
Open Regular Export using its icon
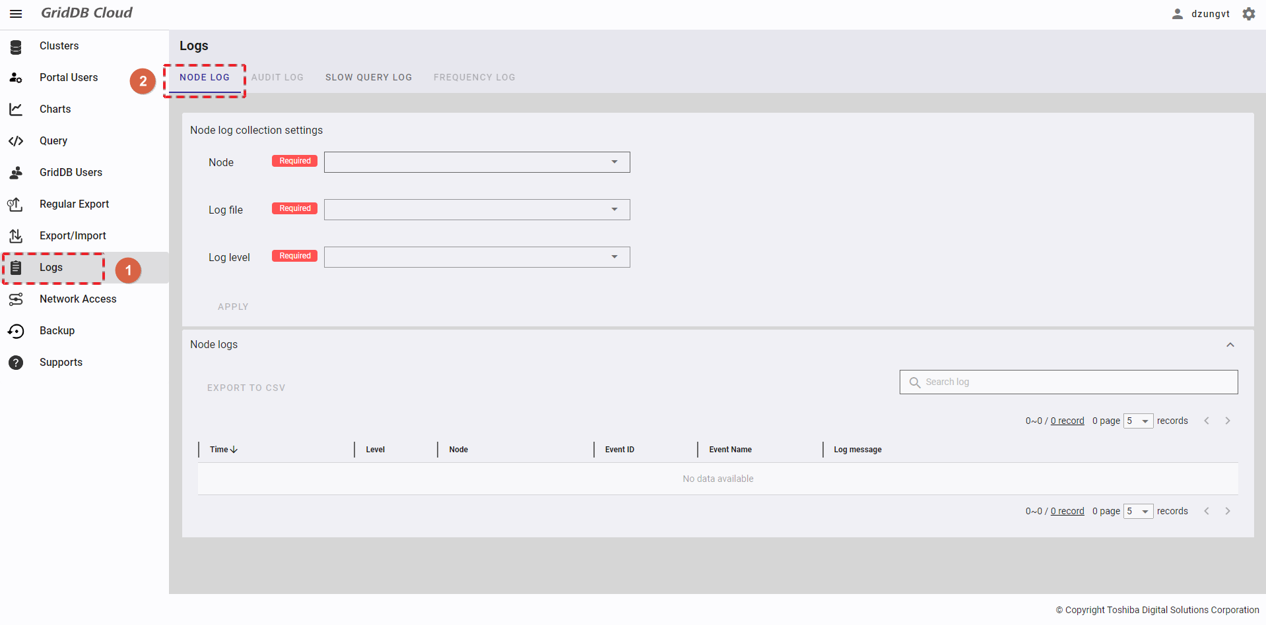(16, 204)
